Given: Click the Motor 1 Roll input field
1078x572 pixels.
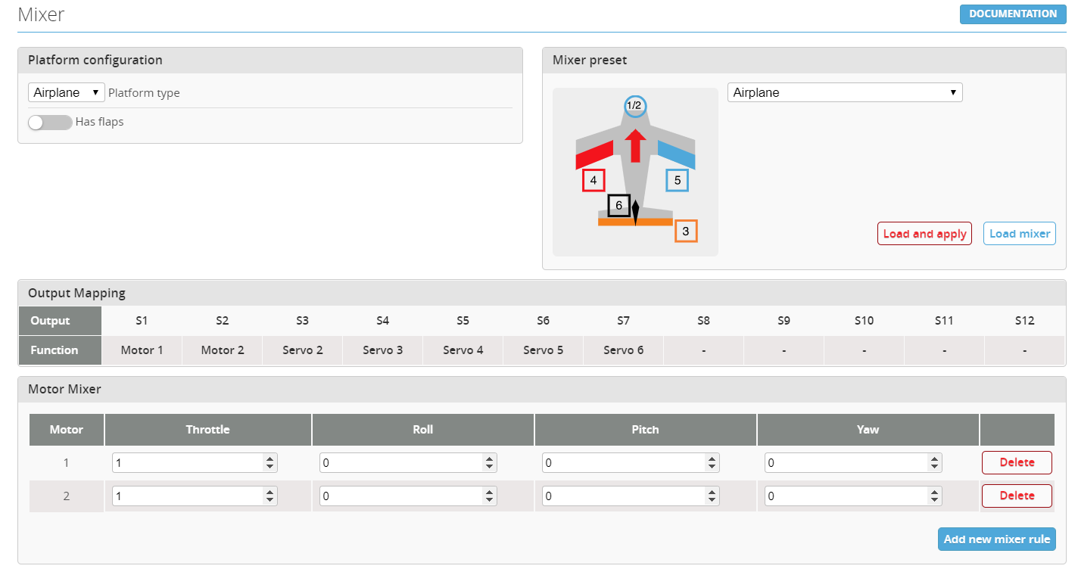Looking at the screenshot, I should pyautogui.click(x=400, y=462).
